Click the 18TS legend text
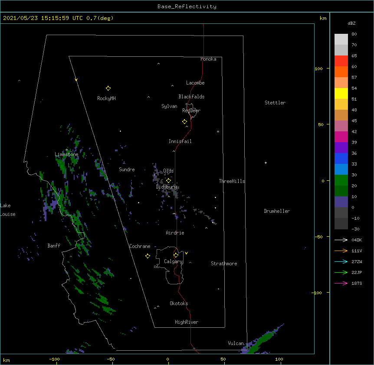 pos(357,283)
